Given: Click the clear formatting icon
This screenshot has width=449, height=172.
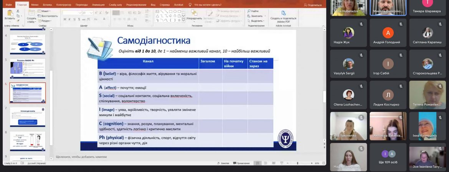Looking at the screenshot, I should (107, 13).
